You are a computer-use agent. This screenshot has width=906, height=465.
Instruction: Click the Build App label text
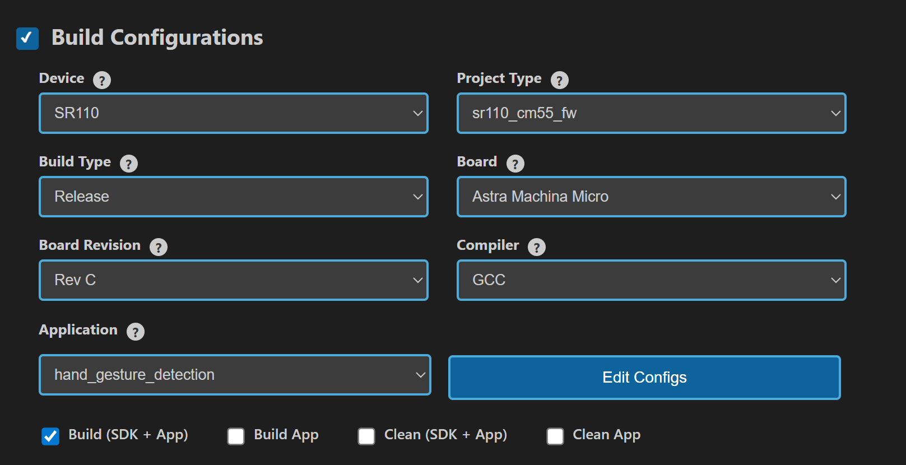pyautogui.click(x=286, y=435)
